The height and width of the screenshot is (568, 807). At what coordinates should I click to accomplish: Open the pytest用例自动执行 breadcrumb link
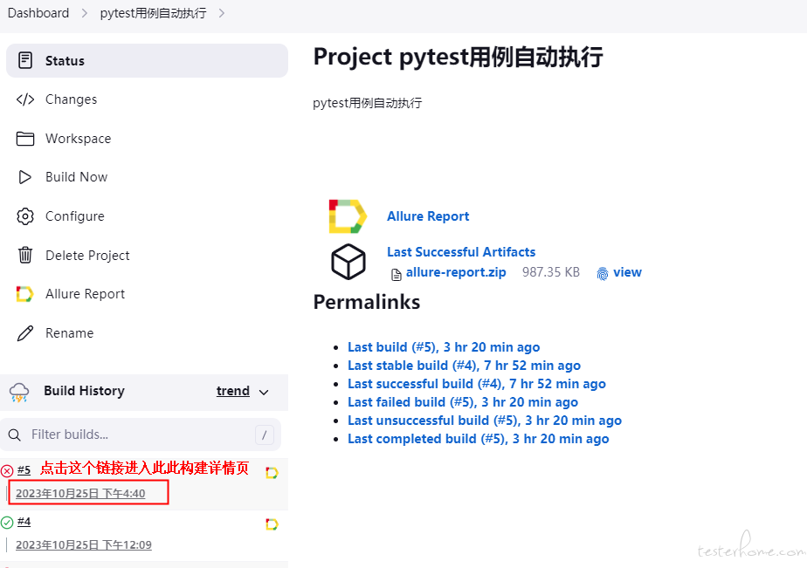[154, 13]
